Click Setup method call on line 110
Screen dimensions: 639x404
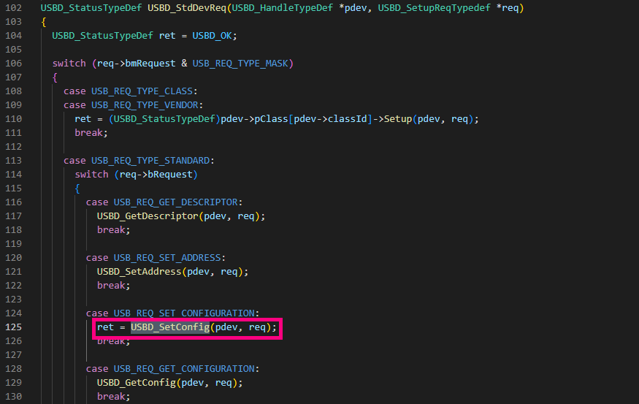click(398, 118)
